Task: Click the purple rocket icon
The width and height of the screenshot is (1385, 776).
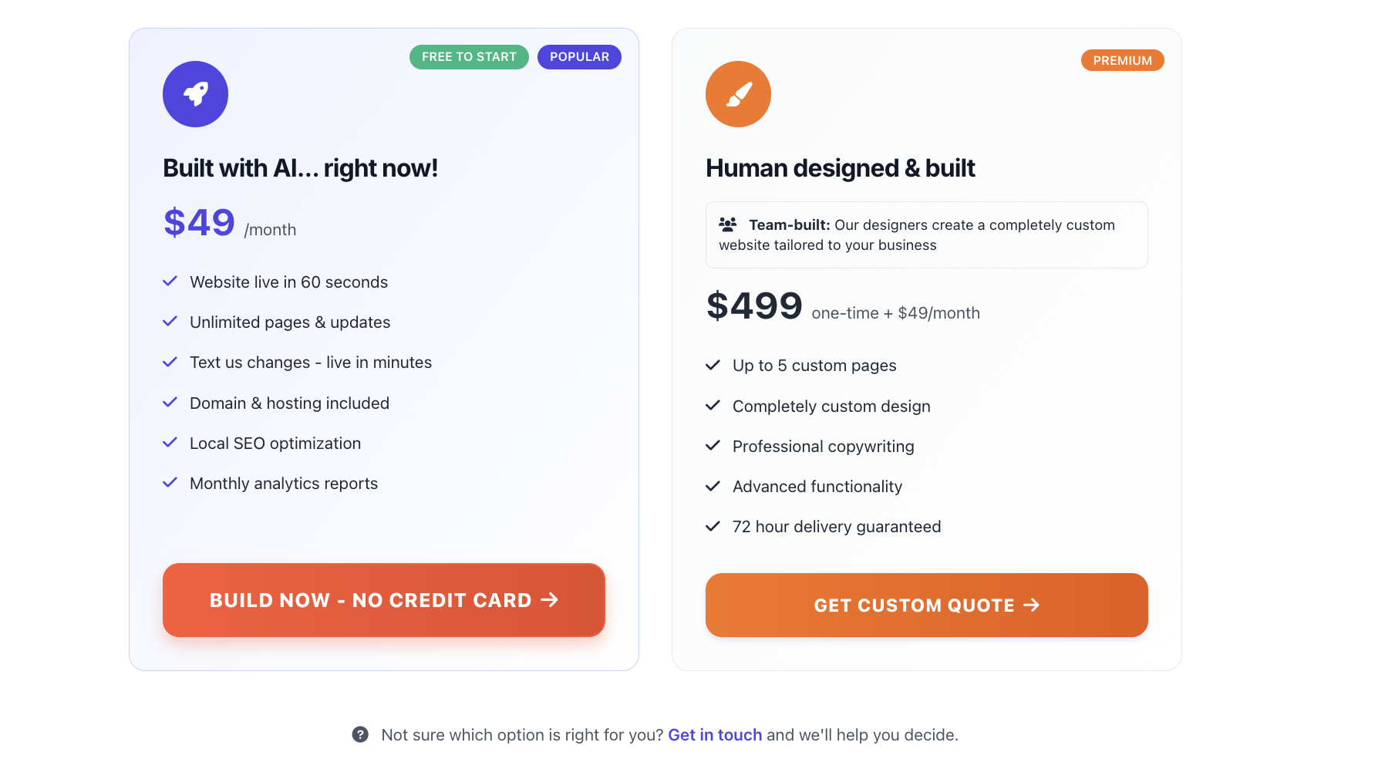Action: (195, 94)
